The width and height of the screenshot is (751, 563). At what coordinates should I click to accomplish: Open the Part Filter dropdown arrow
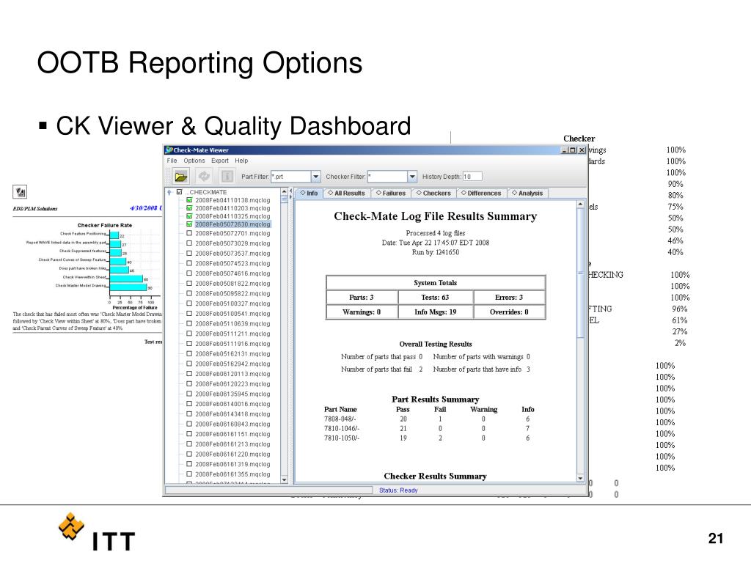click(x=315, y=177)
